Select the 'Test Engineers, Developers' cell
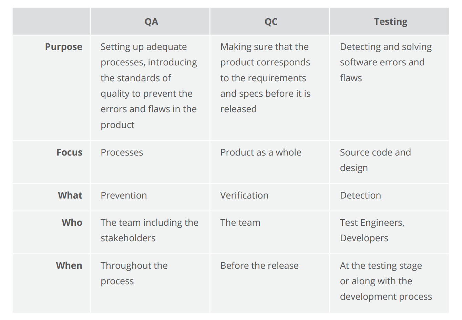 pyautogui.click(x=372, y=230)
